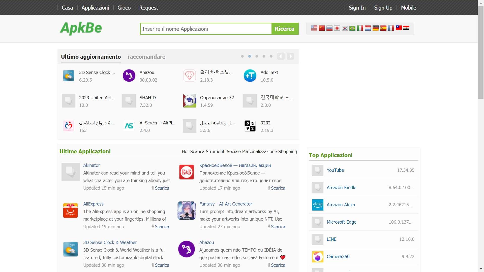Viewport: 484px width, 272px height.
Task: Select the Japan flag language
Action: coord(337,28)
